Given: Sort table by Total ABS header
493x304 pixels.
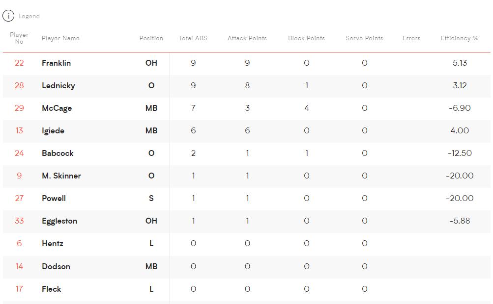Looking at the screenshot, I should [x=193, y=38].
